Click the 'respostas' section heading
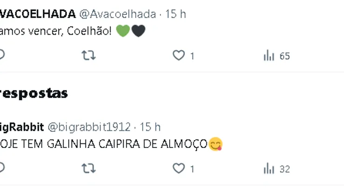Viewport: 344px width, 193px height. pos(33,94)
